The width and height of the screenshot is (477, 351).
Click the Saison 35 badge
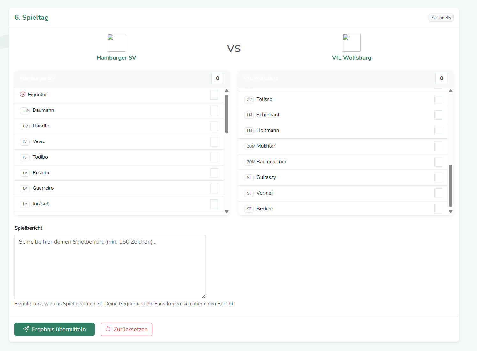(x=441, y=18)
